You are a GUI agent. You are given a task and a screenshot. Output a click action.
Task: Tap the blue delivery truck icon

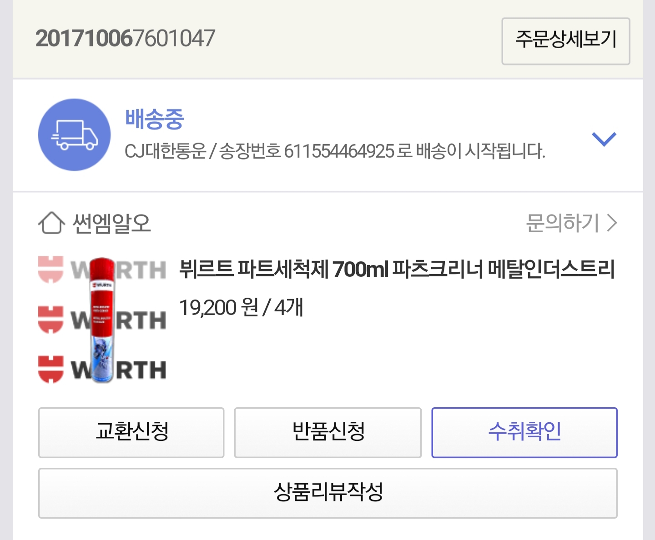74,135
